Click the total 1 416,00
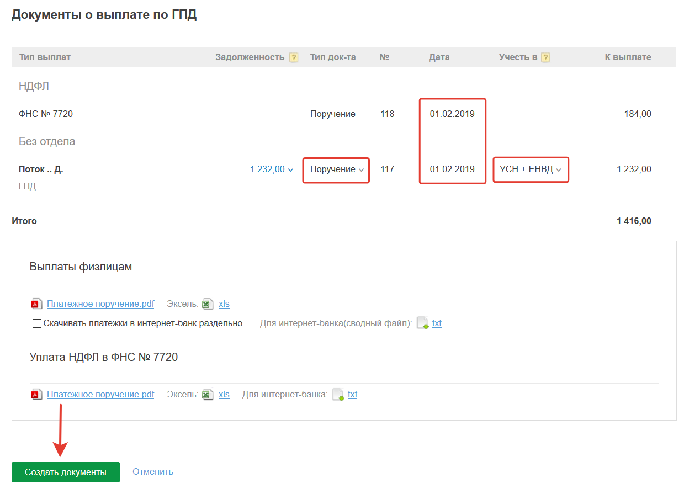Viewport: 684px width, 489px height. click(x=634, y=221)
